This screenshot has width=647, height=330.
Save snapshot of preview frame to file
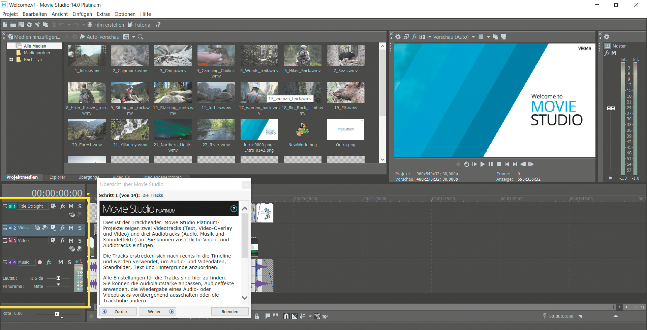coord(503,37)
